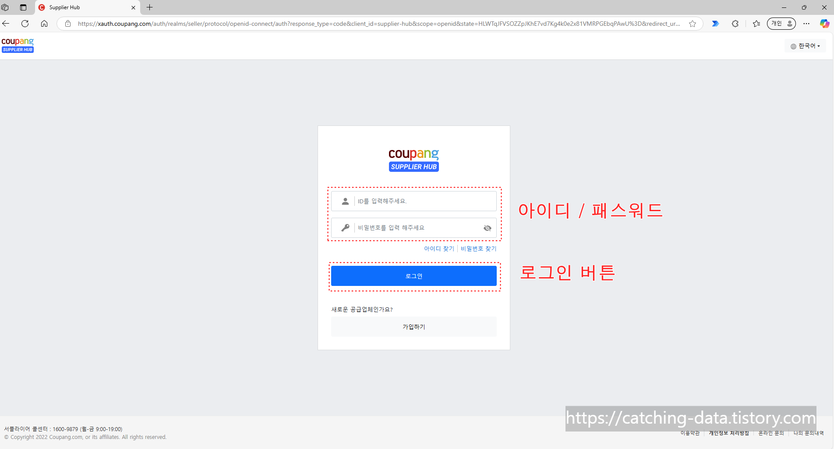Click the user icon in ID field
Screen dimensions: 834x449
345,201
